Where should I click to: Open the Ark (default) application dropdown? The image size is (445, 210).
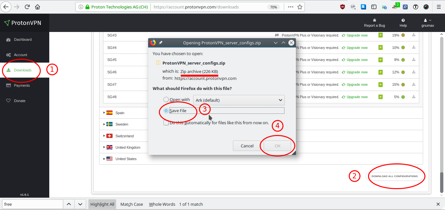click(239, 100)
